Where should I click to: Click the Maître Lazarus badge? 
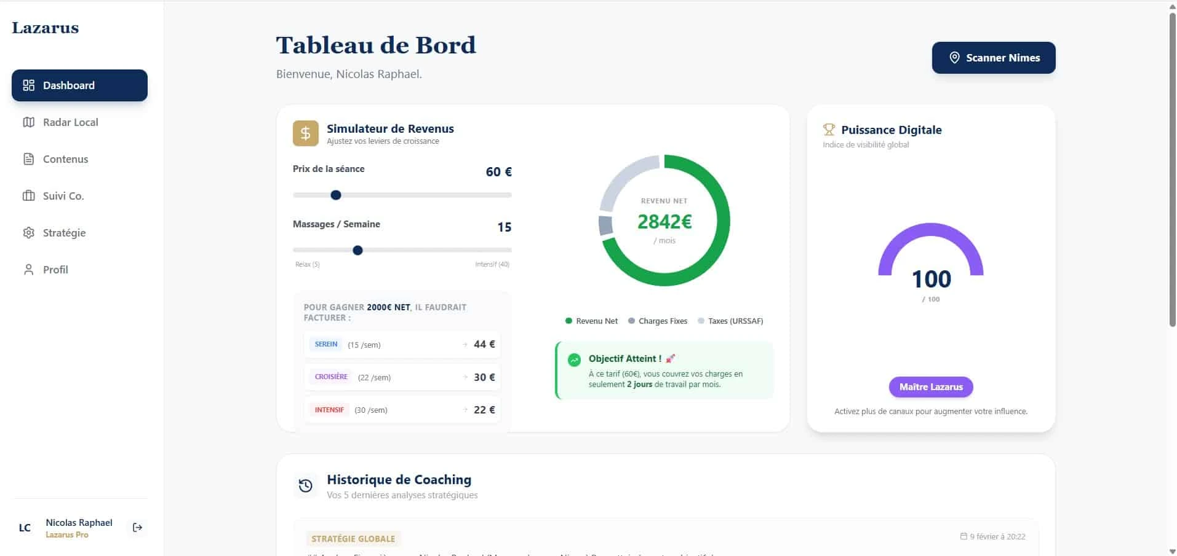pos(931,387)
